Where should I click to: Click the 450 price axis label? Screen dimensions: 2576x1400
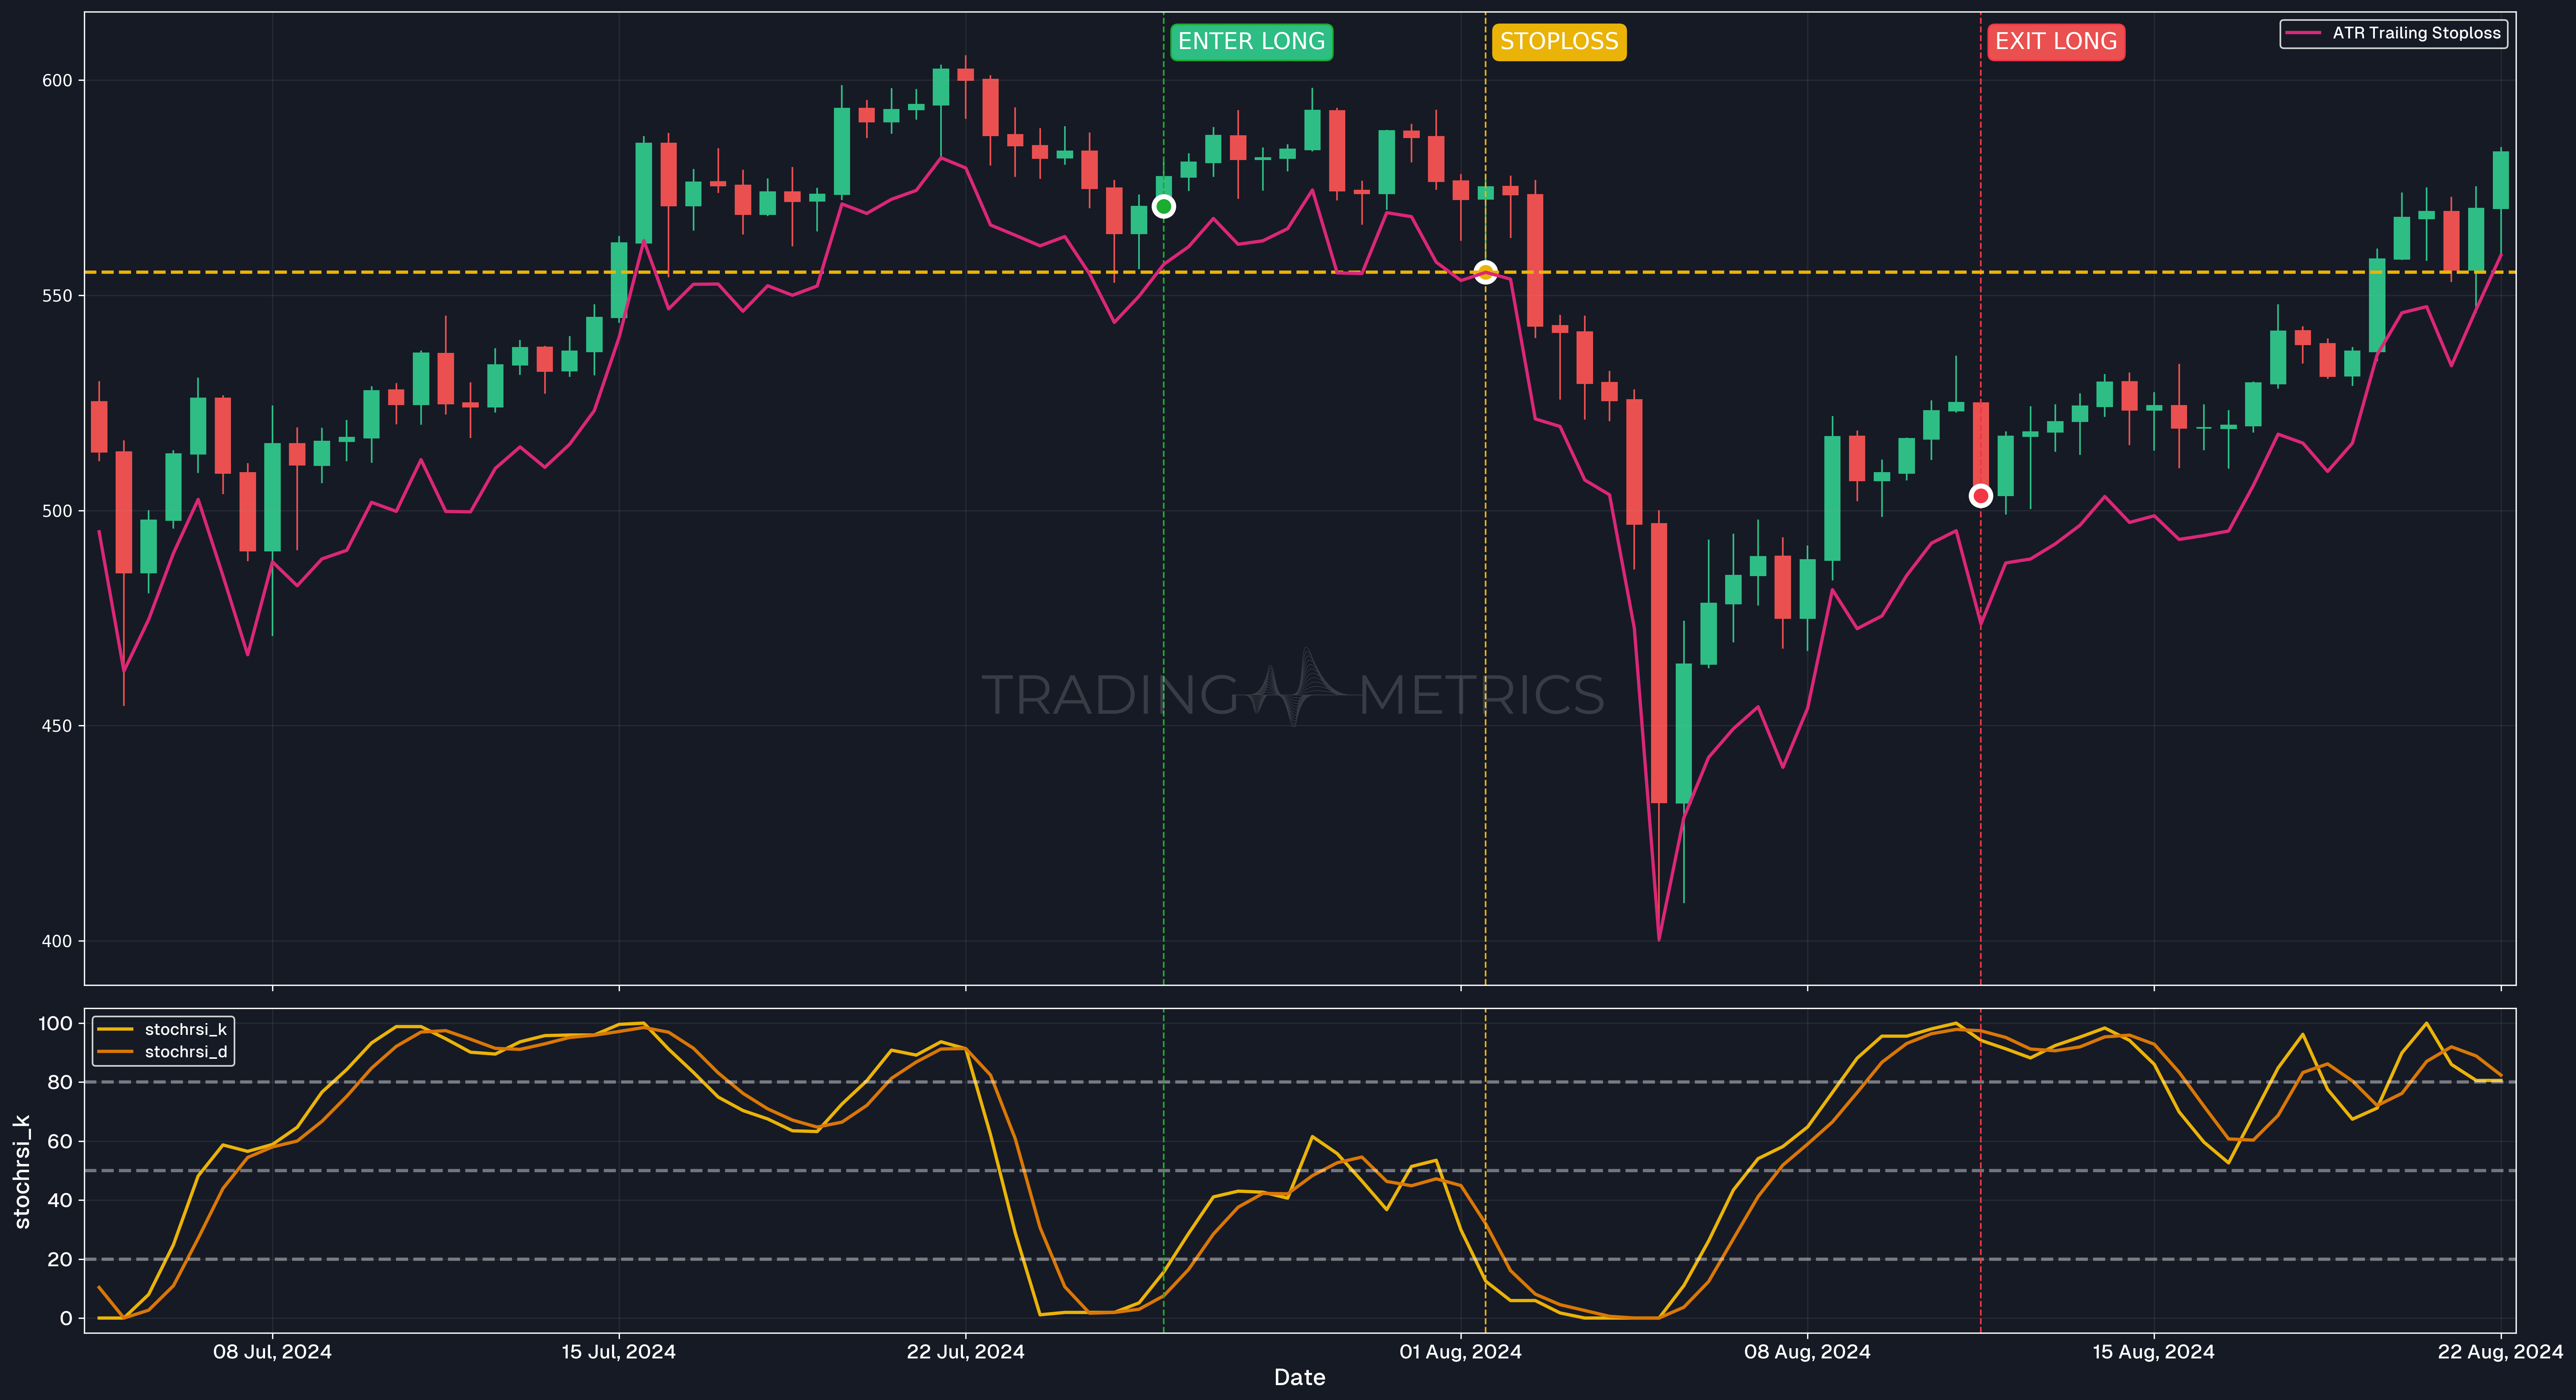[x=57, y=726]
